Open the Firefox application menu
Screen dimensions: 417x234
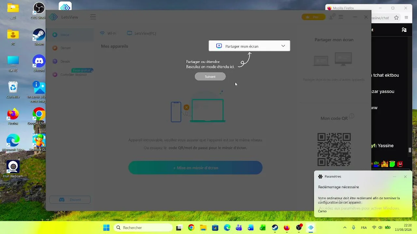tap(406, 18)
